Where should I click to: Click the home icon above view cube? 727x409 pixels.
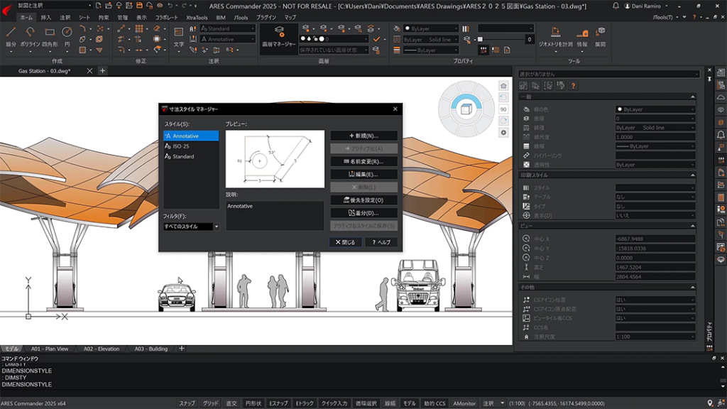[x=503, y=86]
